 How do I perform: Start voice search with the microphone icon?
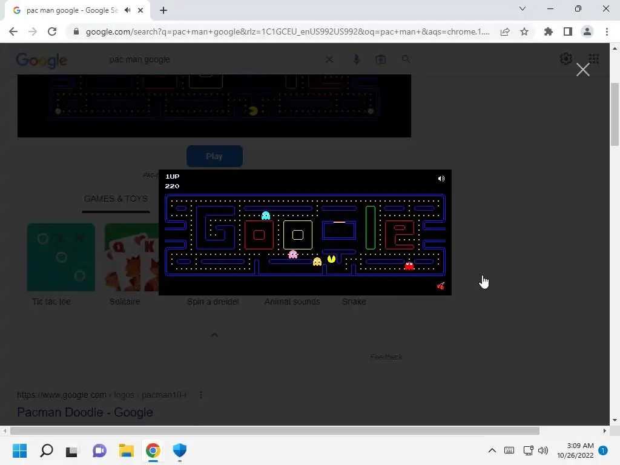click(x=356, y=59)
